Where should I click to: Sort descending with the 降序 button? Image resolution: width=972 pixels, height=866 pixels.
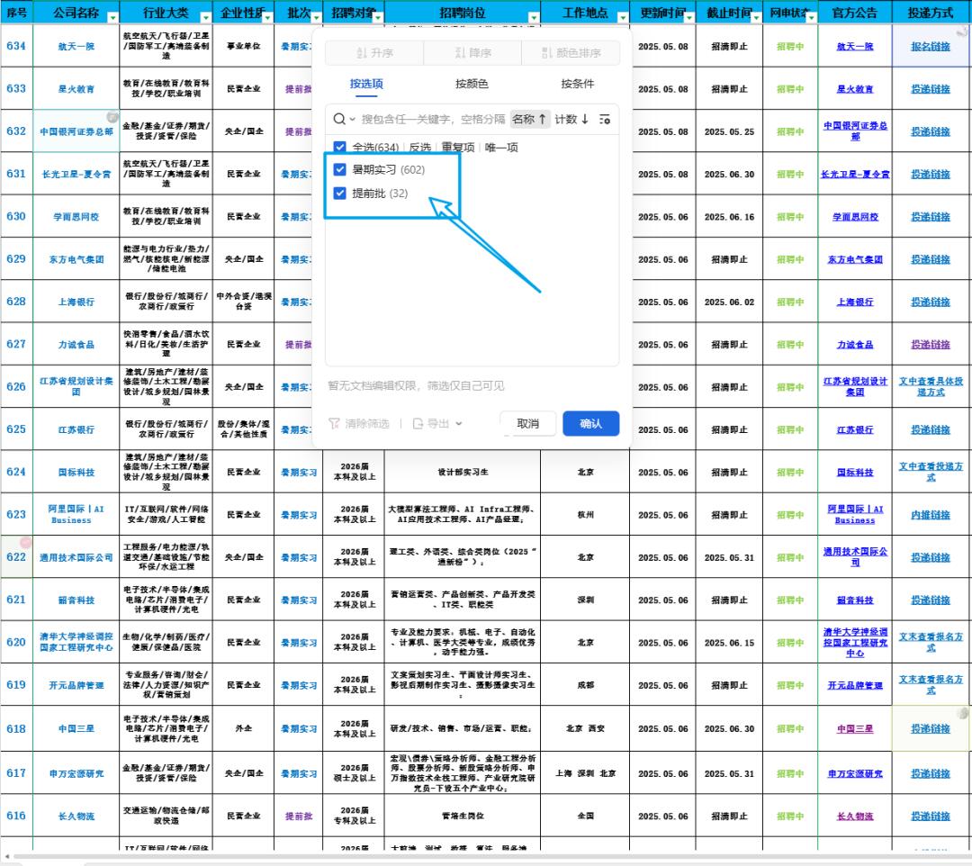472,53
